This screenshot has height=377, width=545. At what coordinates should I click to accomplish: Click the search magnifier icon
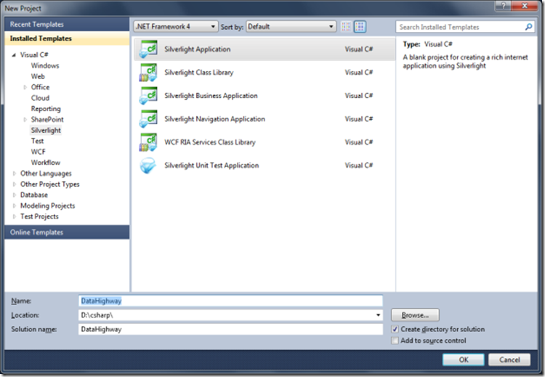click(x=528, y=27)
